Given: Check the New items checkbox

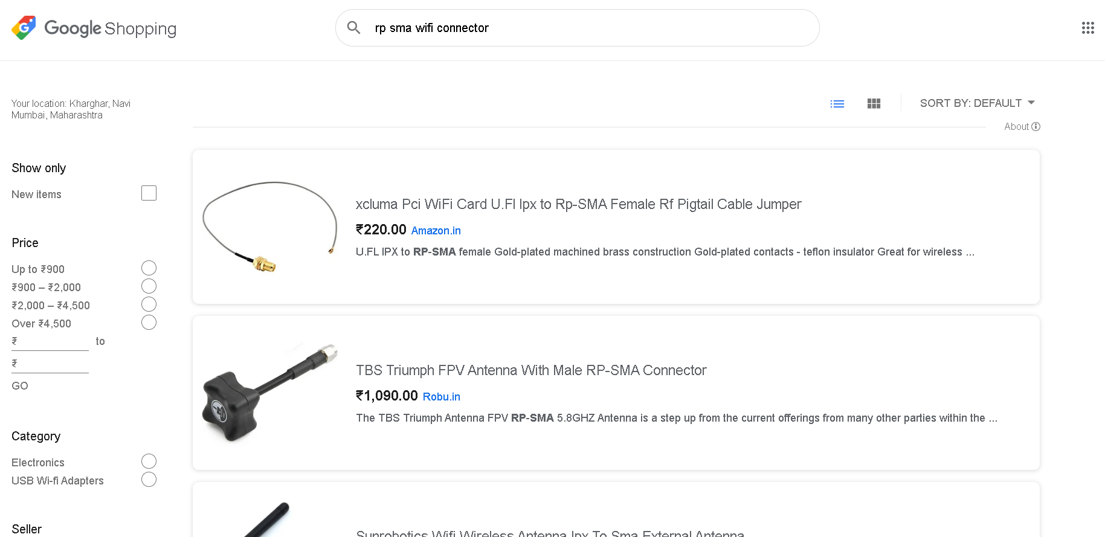Looking at the screenshot, I should click(x=149, y=193).
